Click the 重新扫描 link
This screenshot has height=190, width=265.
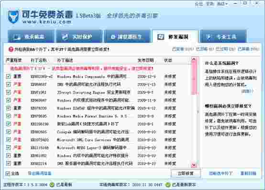click(248, 173)
